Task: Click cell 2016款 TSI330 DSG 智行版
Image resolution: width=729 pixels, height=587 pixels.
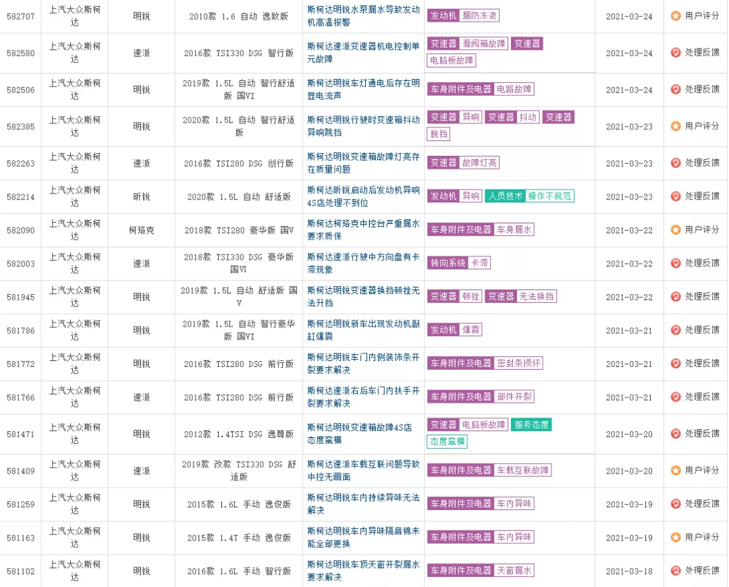Action: (238, 53)
